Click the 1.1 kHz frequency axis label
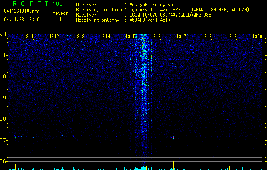This screenshot has height=170, width=267. [x=3, y=55]
